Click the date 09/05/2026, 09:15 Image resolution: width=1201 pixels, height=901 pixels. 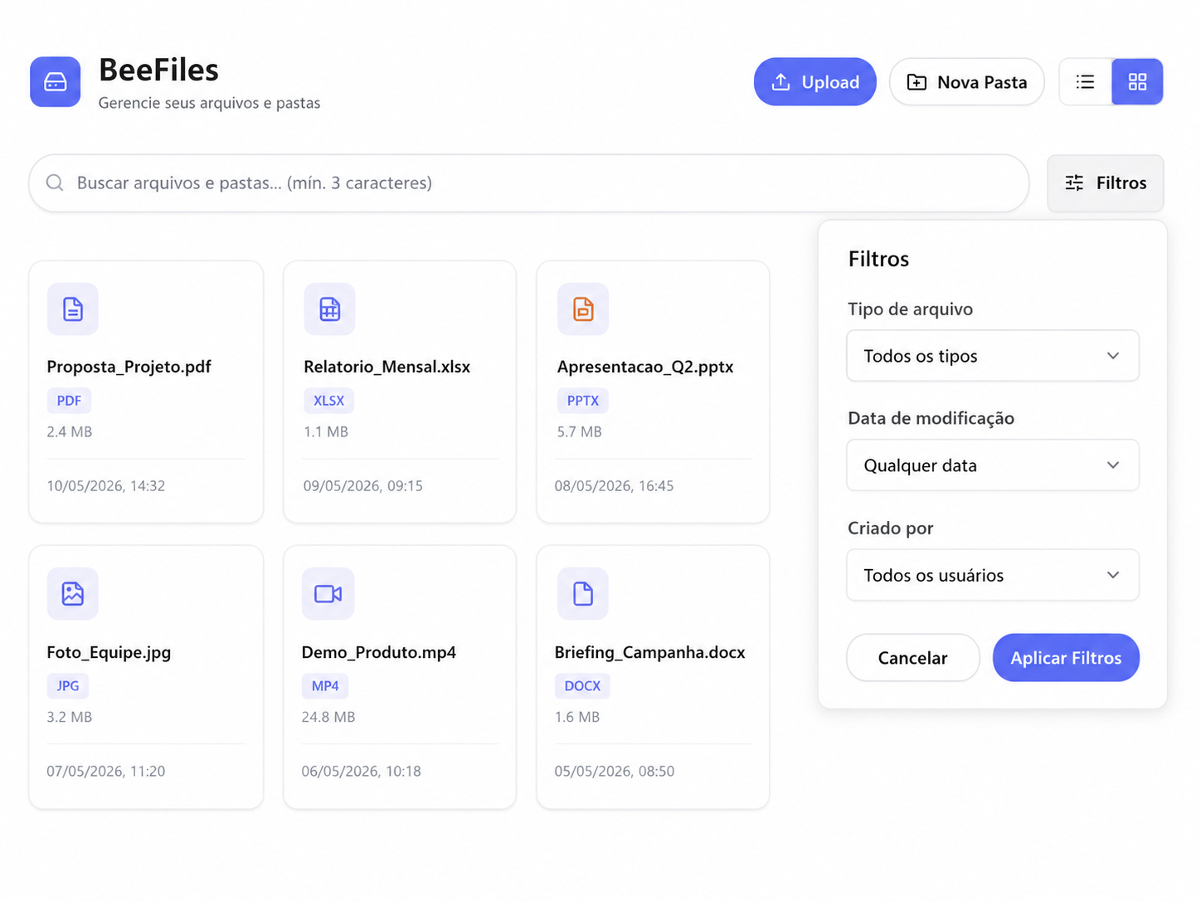point(363,486)
